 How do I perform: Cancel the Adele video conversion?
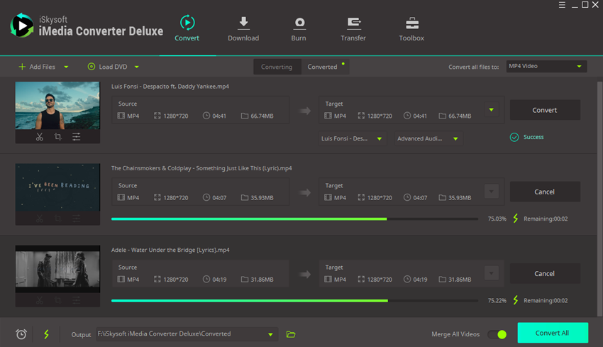(x=545, y=273)
